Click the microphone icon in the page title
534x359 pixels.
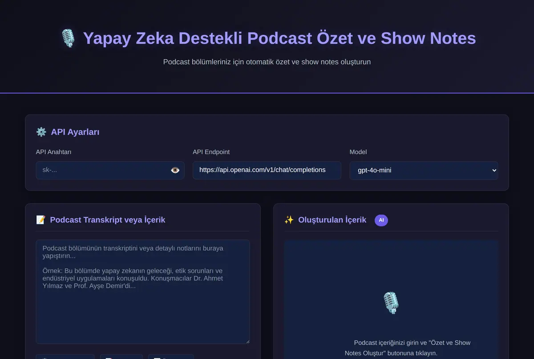(68, 38)
